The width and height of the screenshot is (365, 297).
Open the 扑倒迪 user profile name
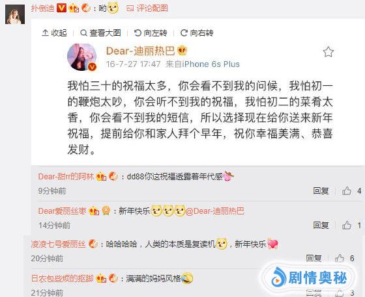pyautogui.click(x=43, y=8)
